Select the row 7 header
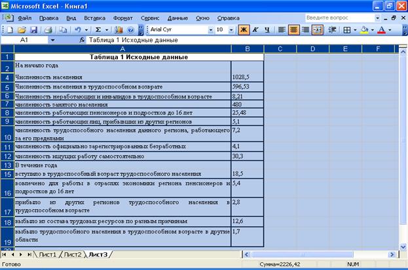This screenshot has width=408, height=270. (x=7, y=104)
